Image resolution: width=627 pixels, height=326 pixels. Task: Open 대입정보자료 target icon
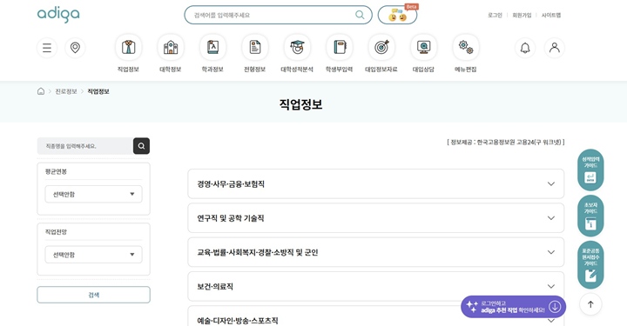click(x=381, y=47)
